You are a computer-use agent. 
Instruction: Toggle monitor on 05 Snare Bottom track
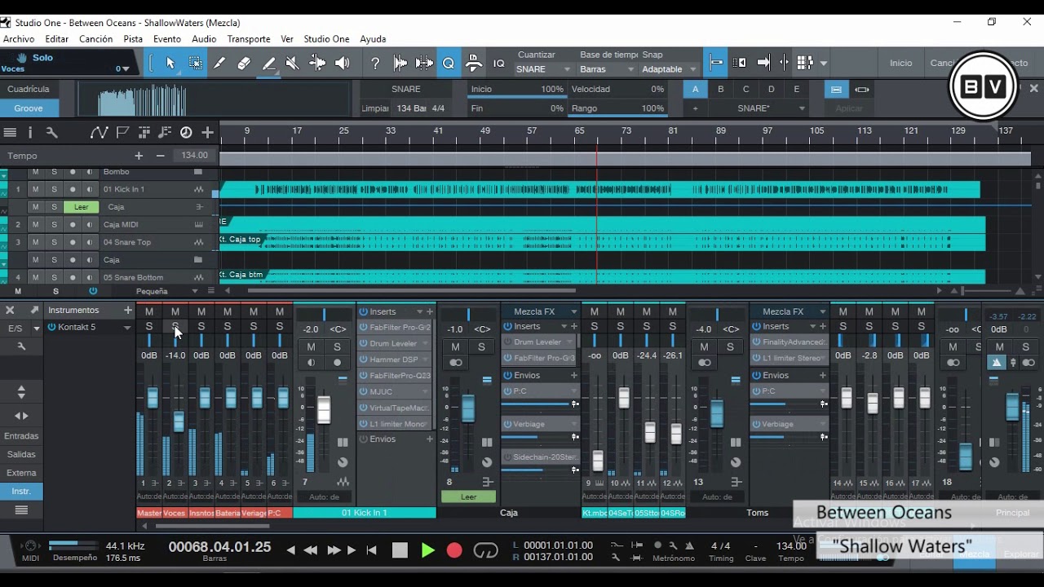90,277
